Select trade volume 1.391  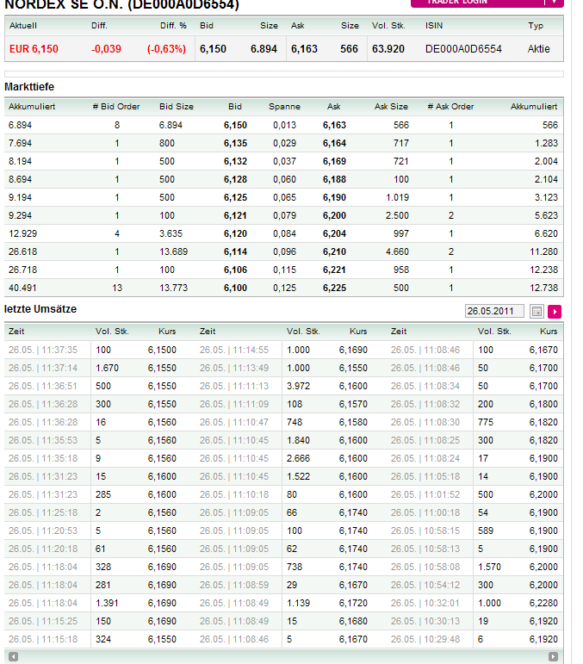click(x=107, y=603)
